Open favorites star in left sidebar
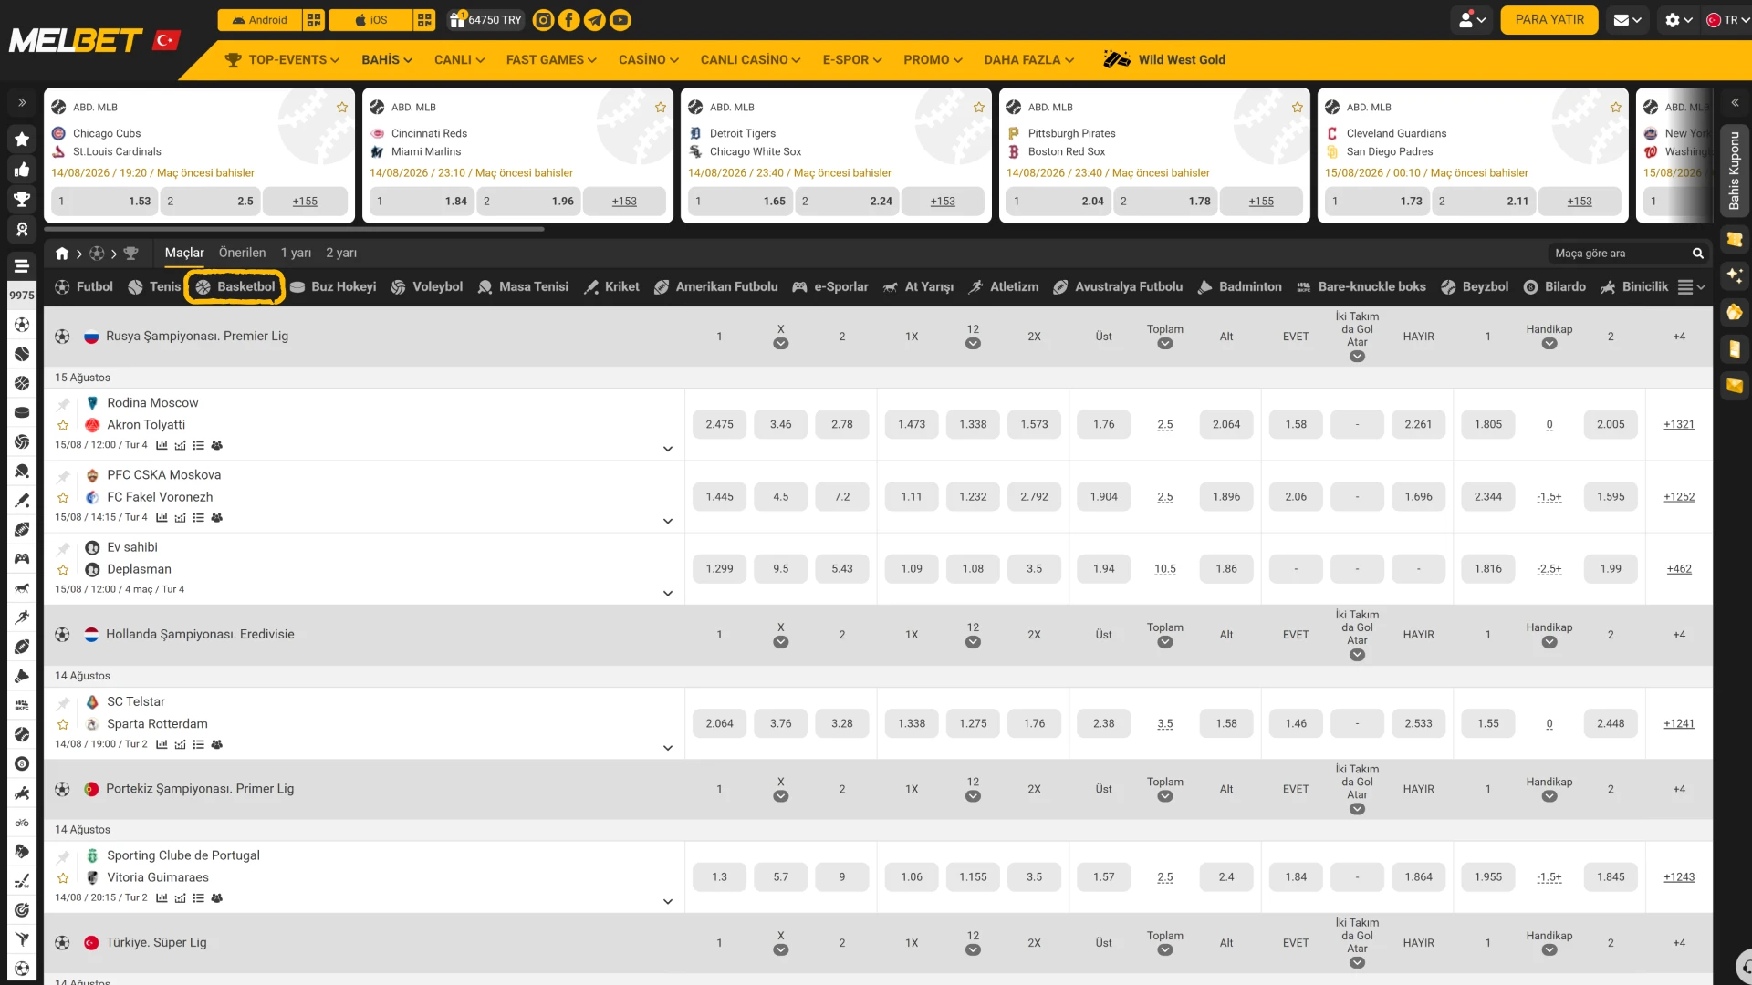Image resolution: width=1752 pixels, height=985 pixels. click(x=22, y=140)
